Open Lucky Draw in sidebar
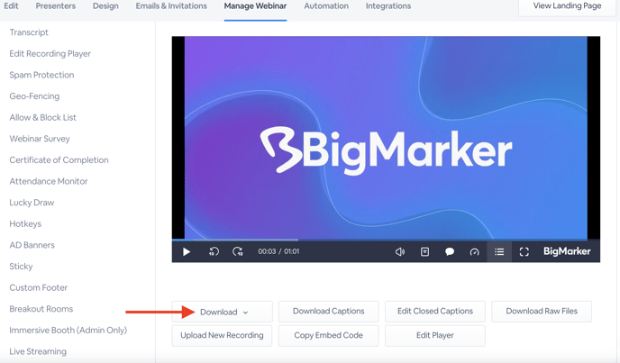Image resolution: width=620 pixels, height=363 pixels. coord(32,203)
